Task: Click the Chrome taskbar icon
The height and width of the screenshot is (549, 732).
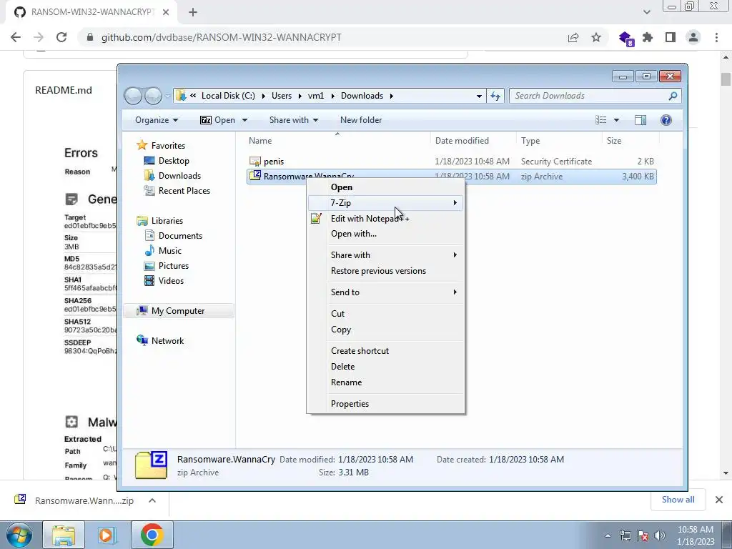Action: tap(152, 535)
